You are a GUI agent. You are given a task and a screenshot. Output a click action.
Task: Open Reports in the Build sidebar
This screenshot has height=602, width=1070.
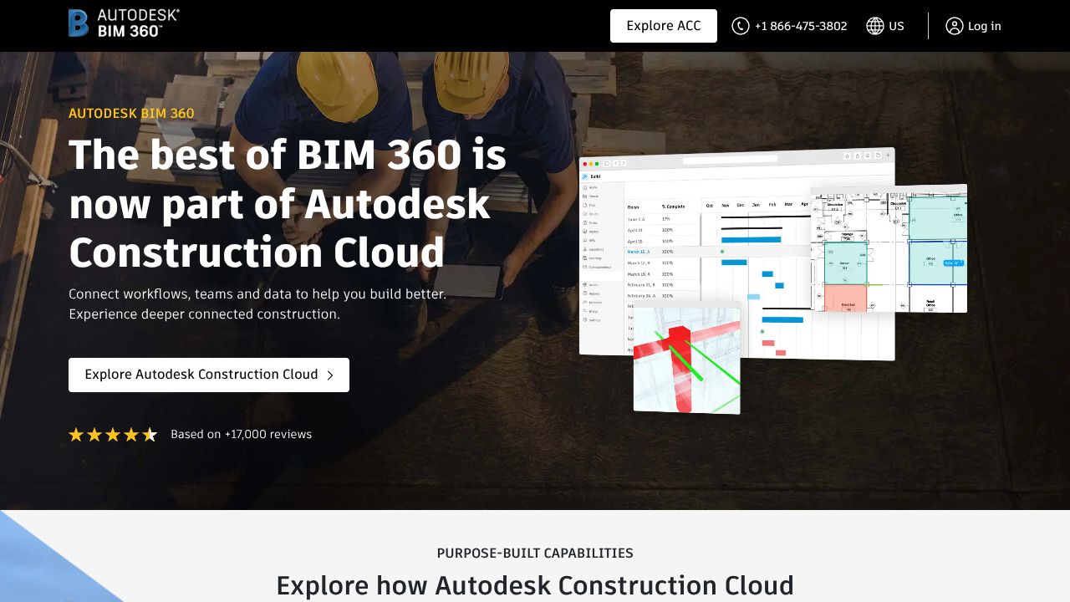(x=594, y=293)
